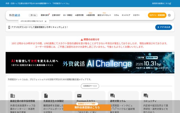Click the 先輩就活生の体験記 heading
The height and width of the screenshot is (113, 180).
(53, 101)
